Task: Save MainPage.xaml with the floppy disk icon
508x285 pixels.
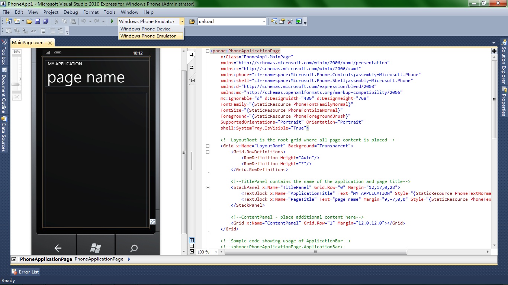Action: (x=37, y=21)
